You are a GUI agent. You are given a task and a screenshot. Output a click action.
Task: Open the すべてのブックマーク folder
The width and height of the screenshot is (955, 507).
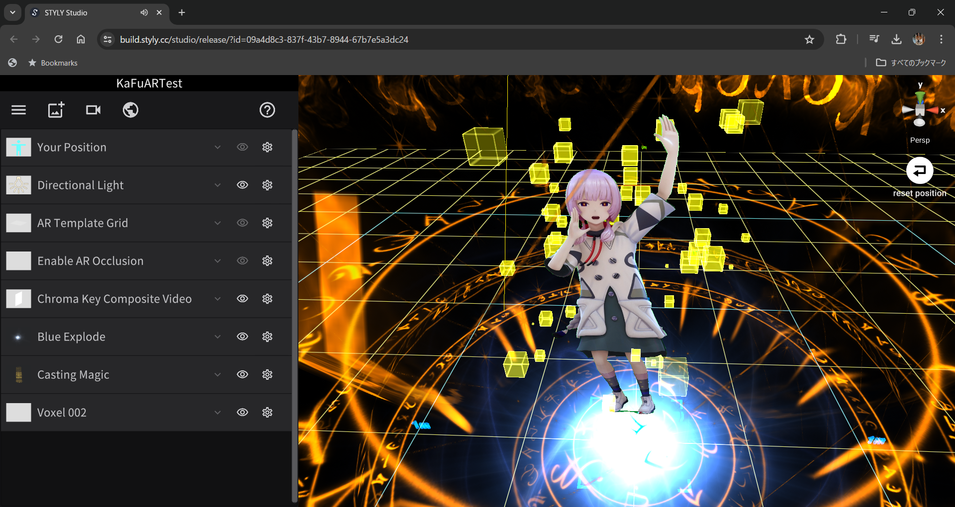(911, 63)
